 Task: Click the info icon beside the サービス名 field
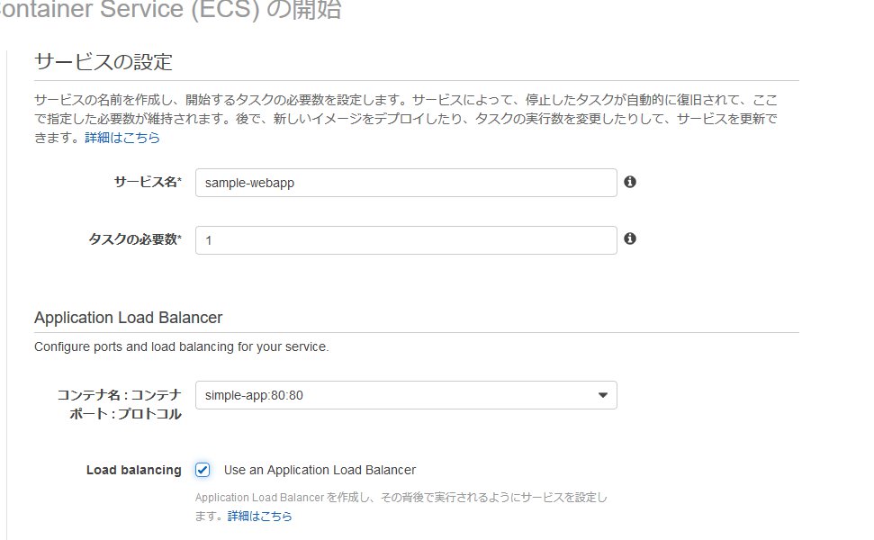point(630,182)
